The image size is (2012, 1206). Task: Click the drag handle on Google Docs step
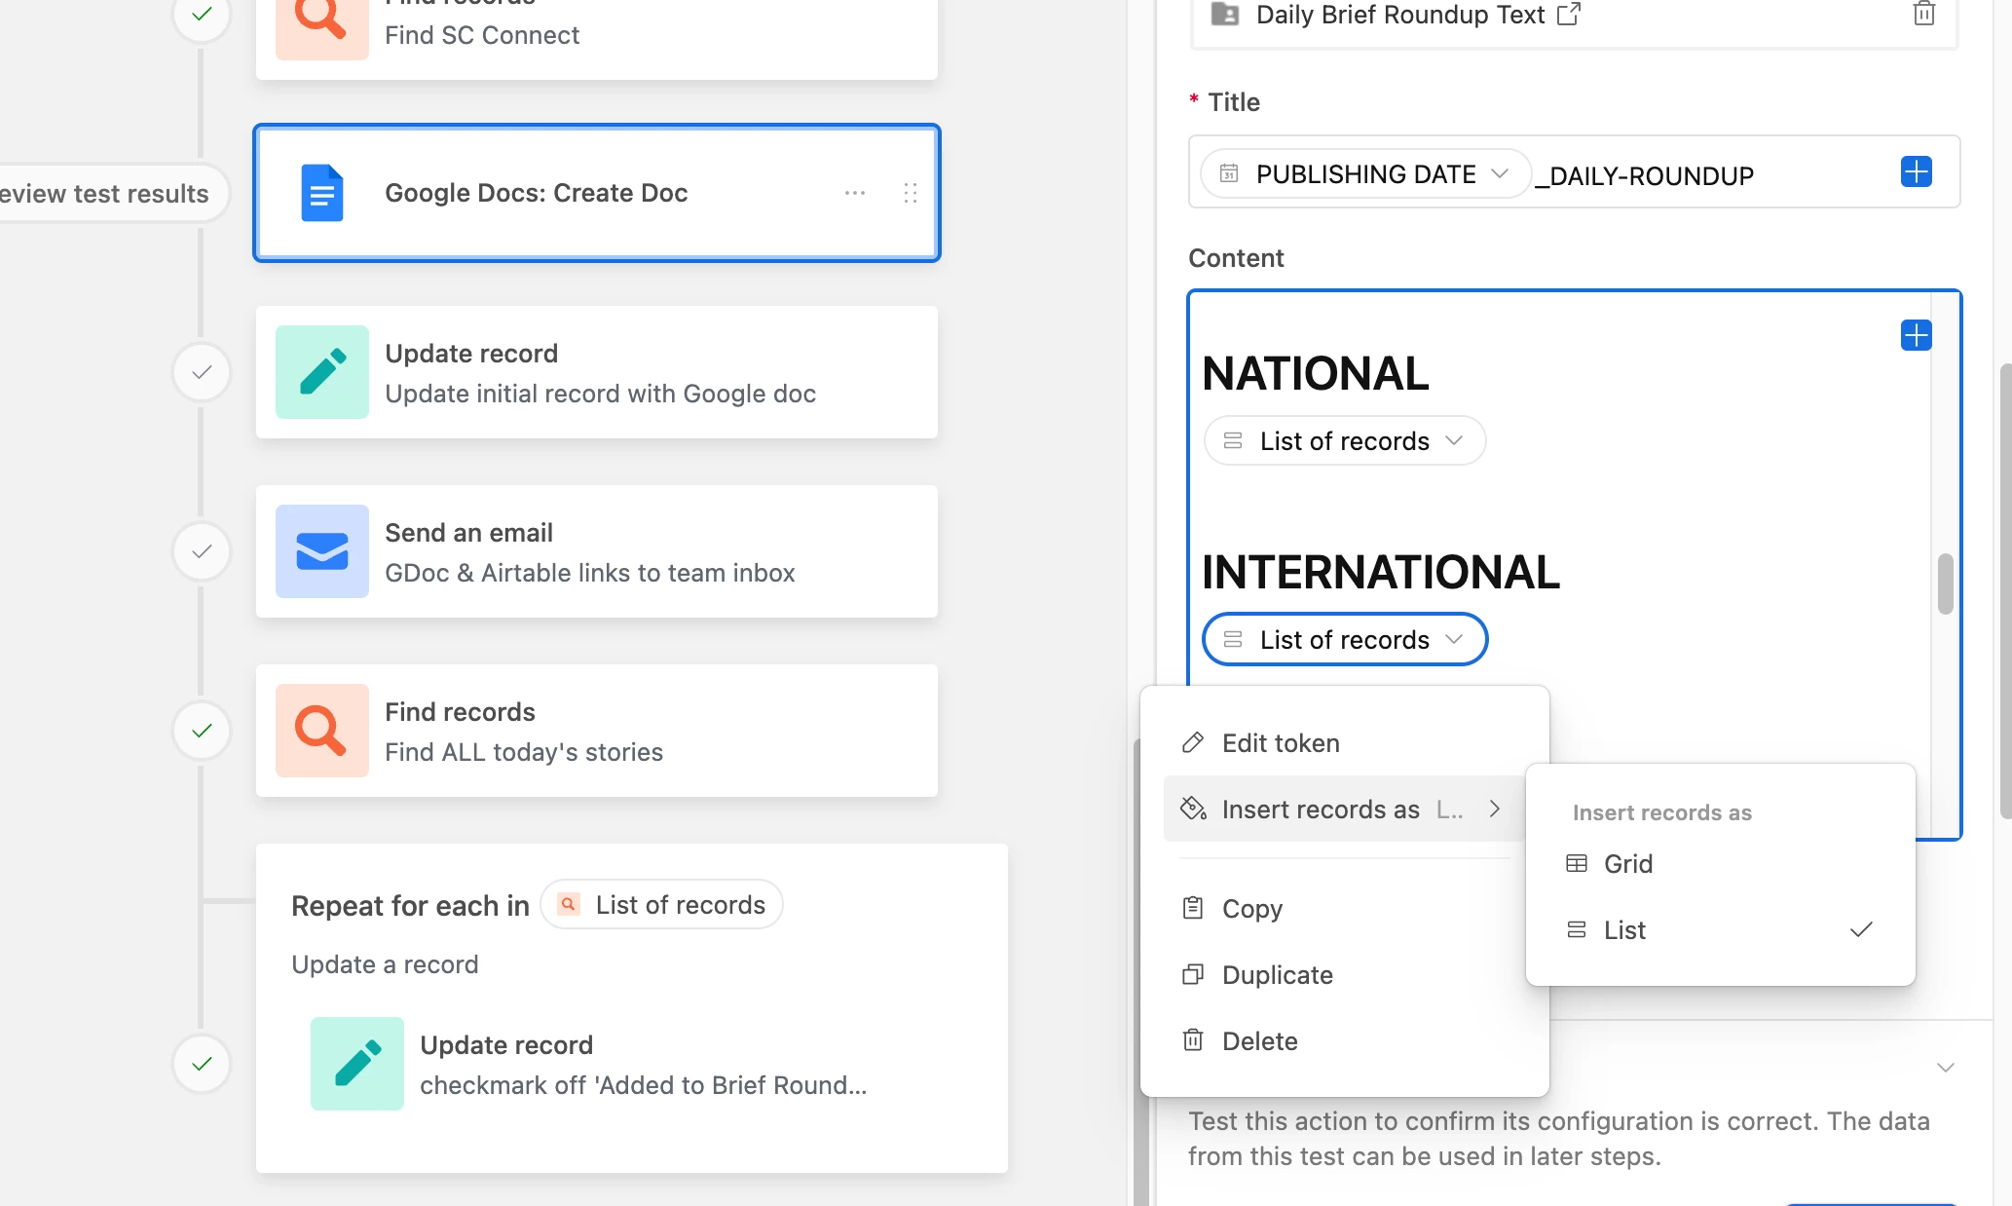coord(911,193)
